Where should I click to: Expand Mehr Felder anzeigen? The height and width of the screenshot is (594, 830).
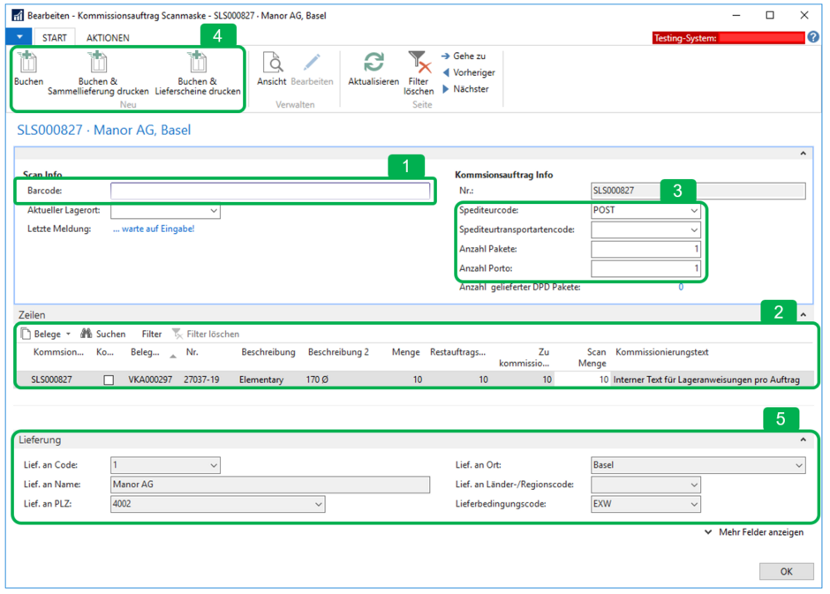[754, 532]
